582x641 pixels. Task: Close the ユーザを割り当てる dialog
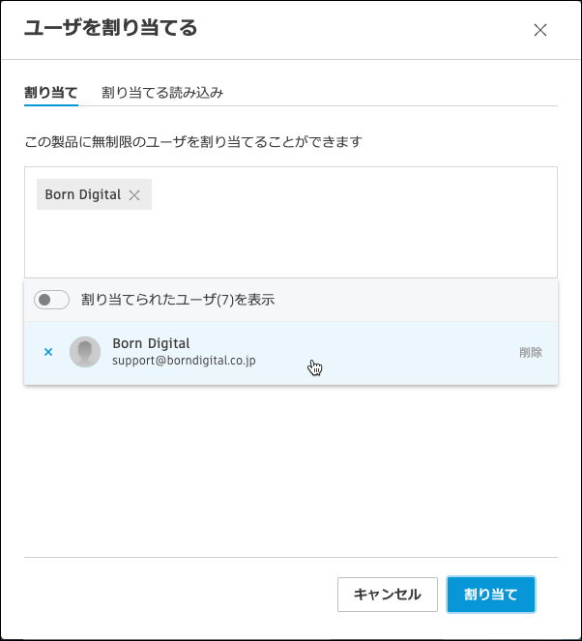pyautogui.click(x=540, y=30)
